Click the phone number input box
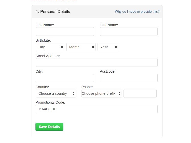The width and height of the screenshot is (191, 143). pos(140,93)
